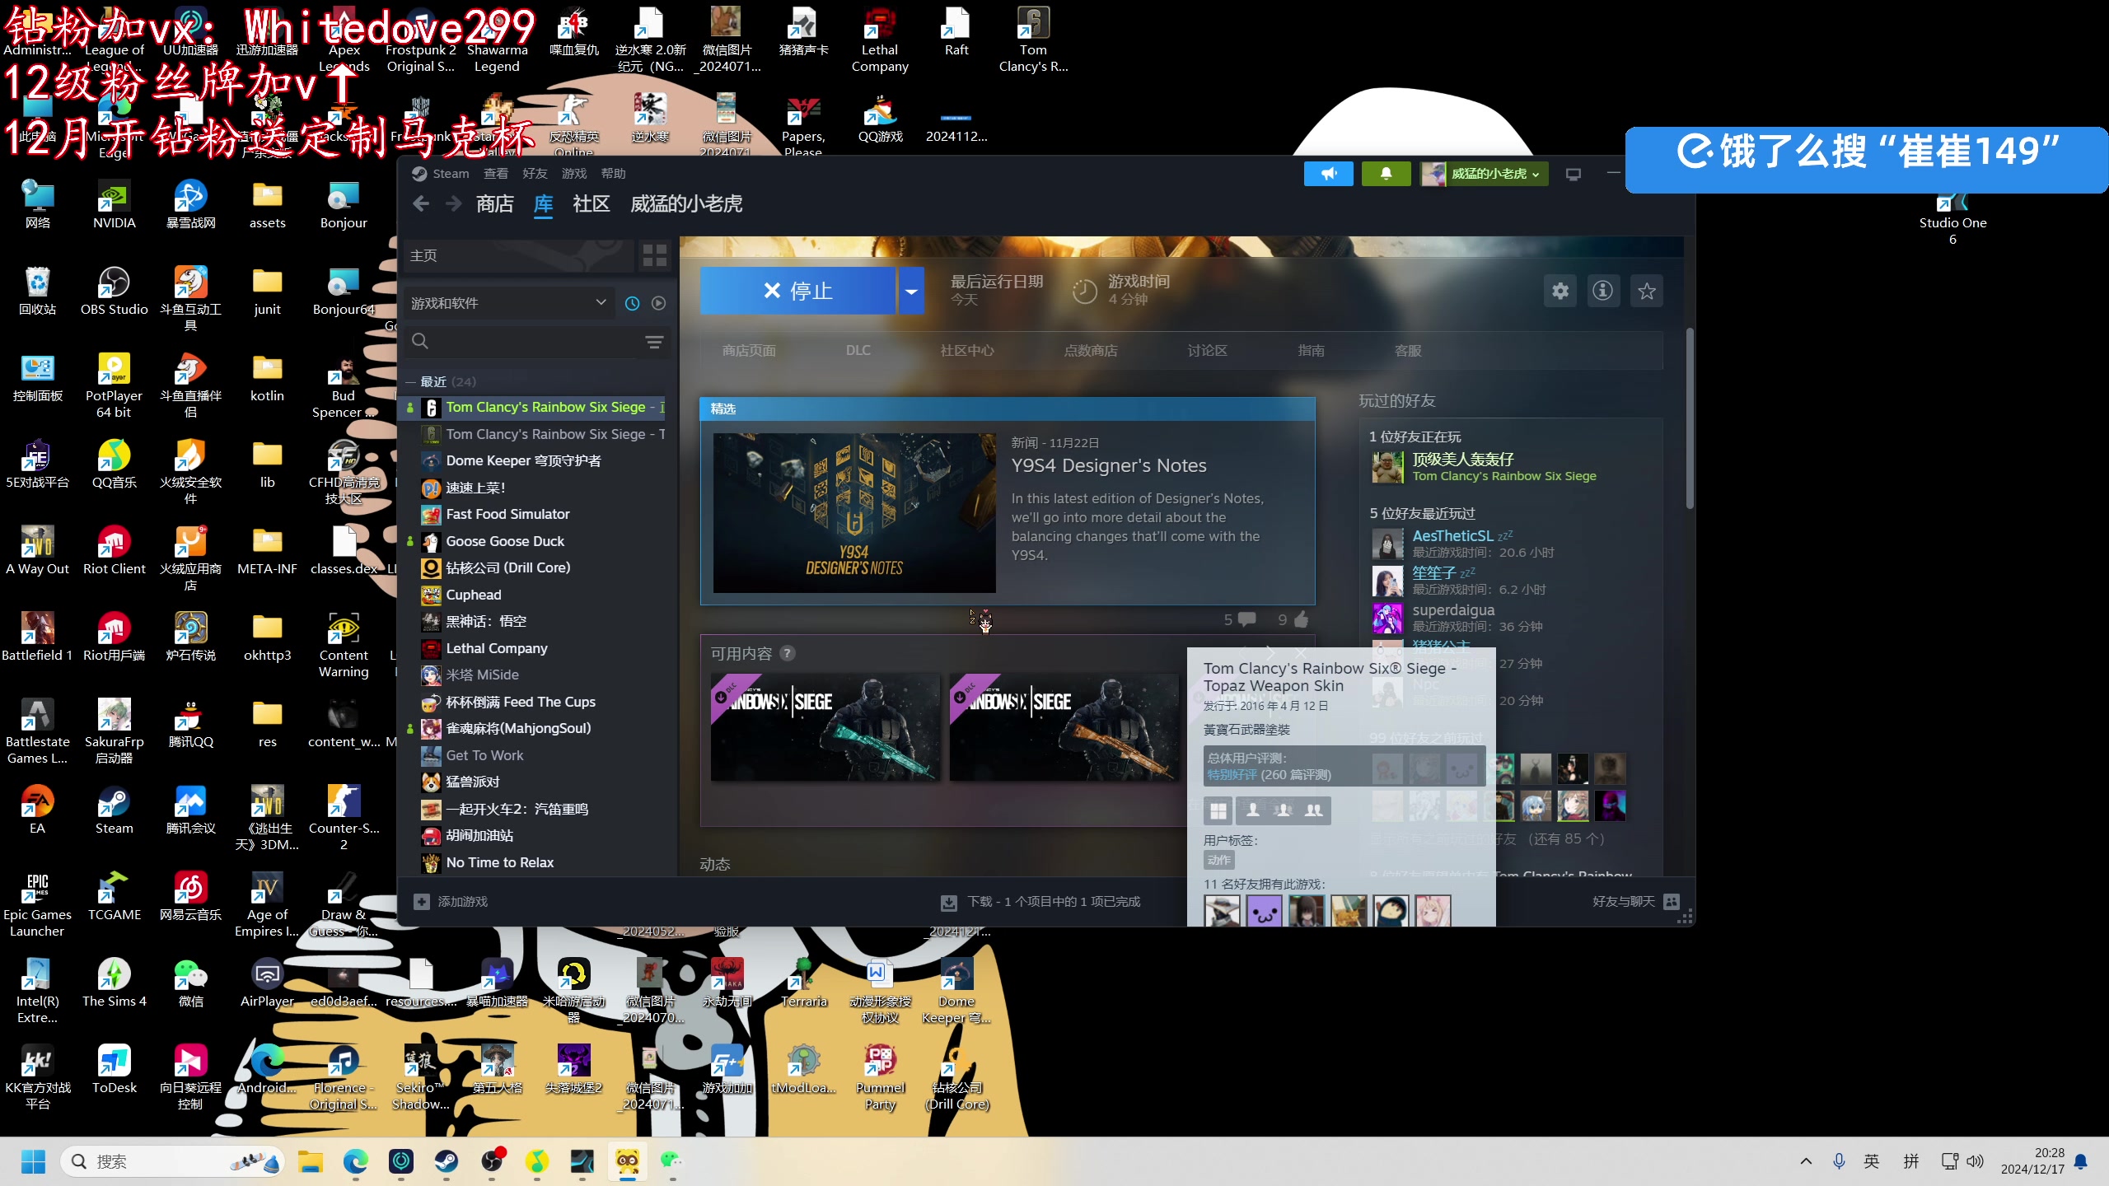Open the 查看 menu
Screen dimensions: 2109x1186
[x=496, y=174]
